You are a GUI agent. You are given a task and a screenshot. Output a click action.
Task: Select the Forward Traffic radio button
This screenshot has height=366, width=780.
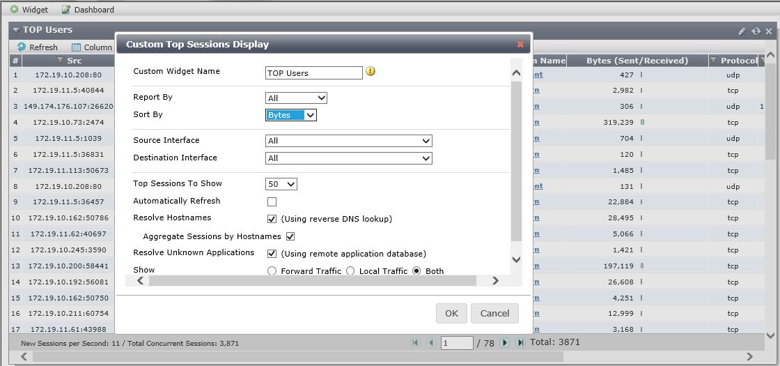(x=272, y=271)
